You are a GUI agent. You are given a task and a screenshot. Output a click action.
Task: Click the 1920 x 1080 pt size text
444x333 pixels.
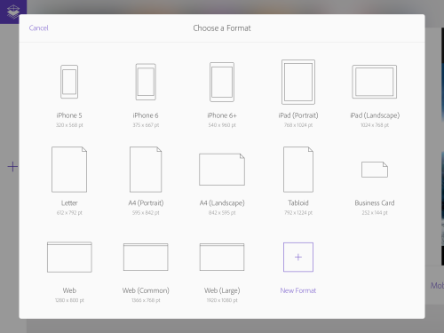click(222, 300)
